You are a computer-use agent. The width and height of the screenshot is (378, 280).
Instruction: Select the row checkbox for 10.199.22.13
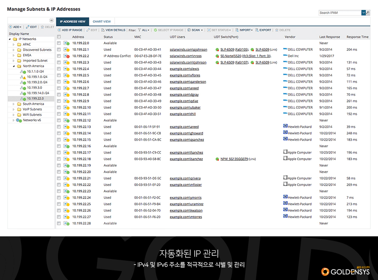coord(59,127)
